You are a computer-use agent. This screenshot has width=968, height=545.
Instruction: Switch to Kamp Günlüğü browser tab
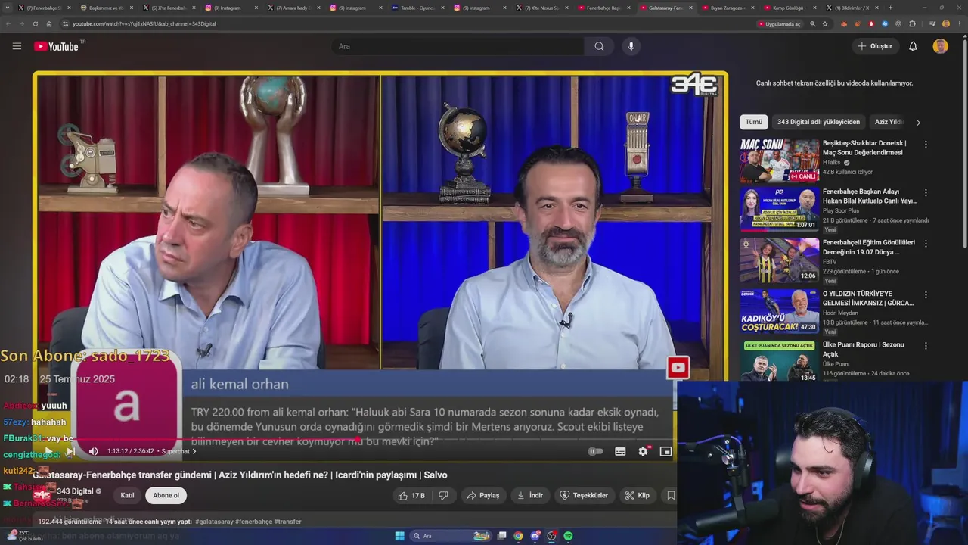[x=788, y=8]
